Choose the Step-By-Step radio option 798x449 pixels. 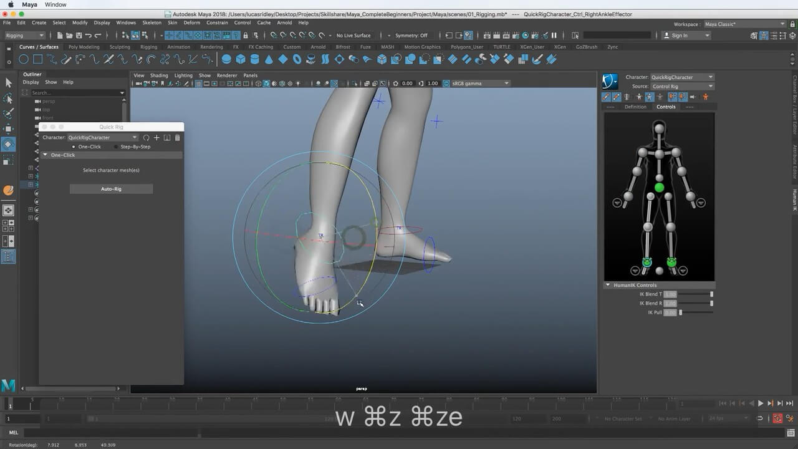[116, 147]
